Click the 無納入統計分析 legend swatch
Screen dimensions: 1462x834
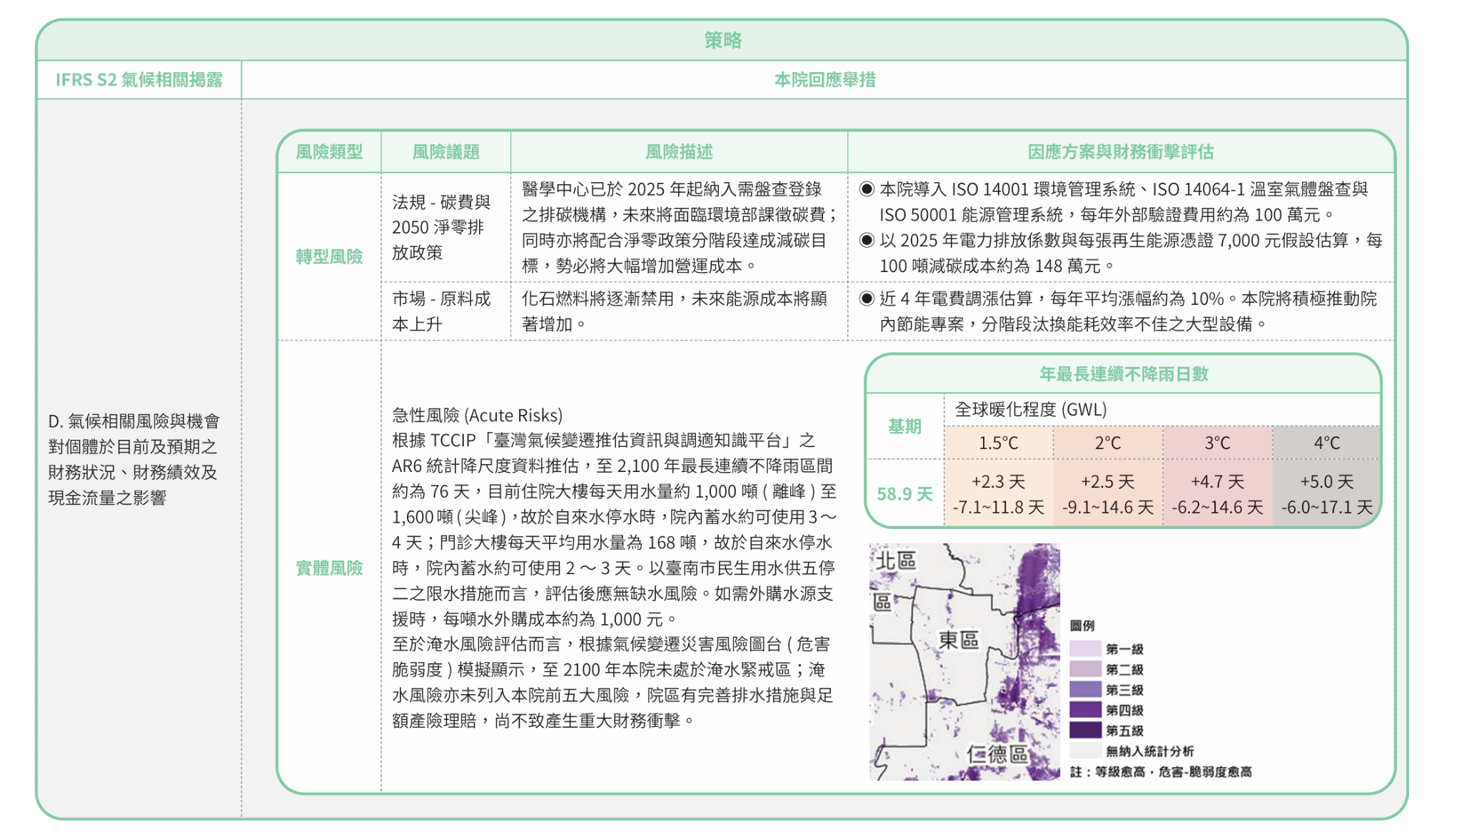(x=1085, y=751)
